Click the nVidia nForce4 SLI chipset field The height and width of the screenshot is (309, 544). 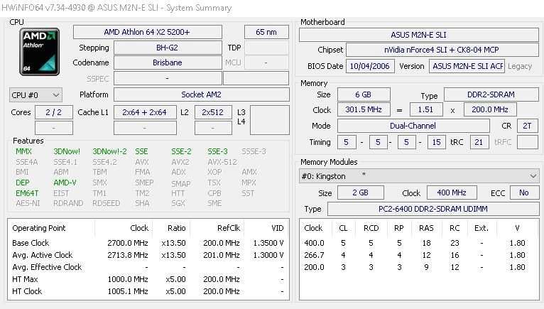[442, 50]
